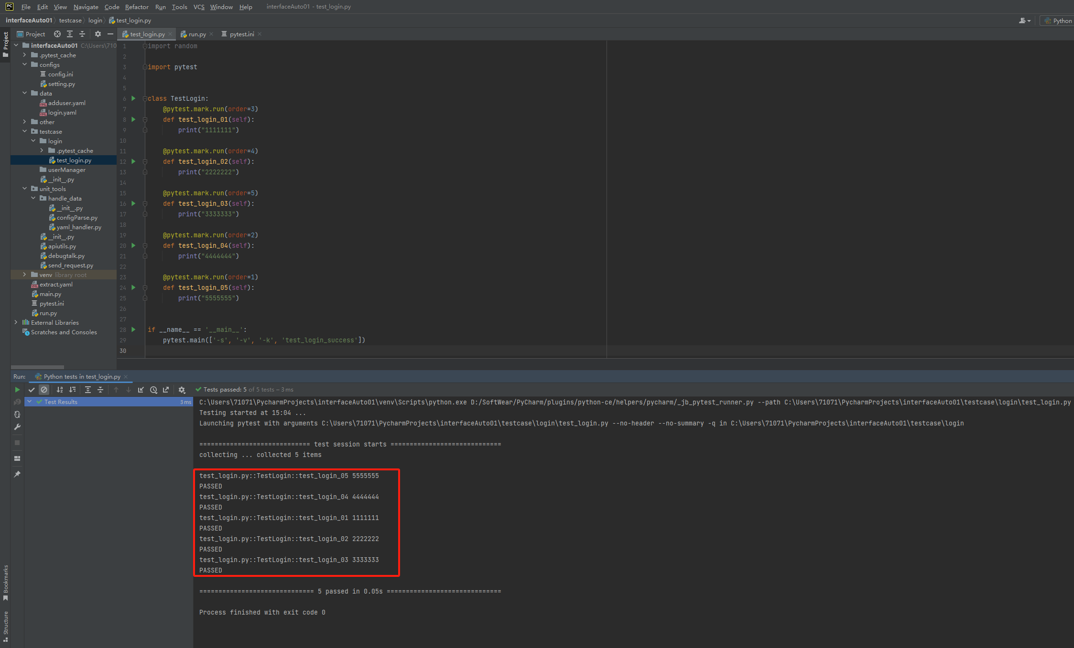The width and height of the screenshot is (1074, 648).
Task: Click login in the breadcrumb path
Action: (95, 20)
